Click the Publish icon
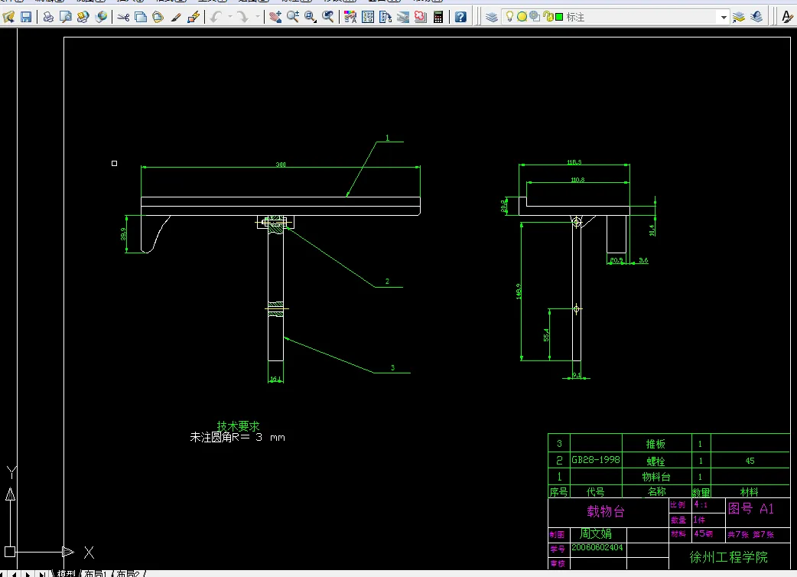The image size is (797, 577). tap(83, 17)
